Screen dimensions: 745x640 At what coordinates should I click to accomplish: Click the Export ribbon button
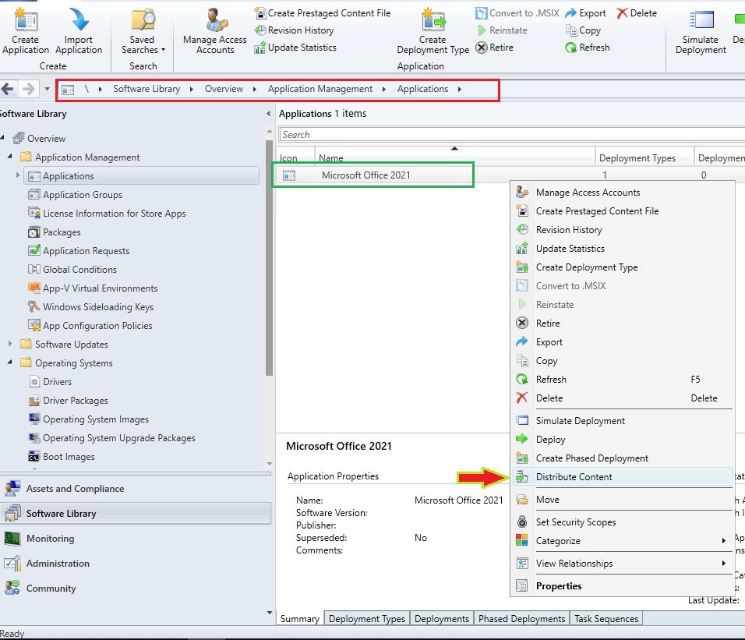(585, 13)
